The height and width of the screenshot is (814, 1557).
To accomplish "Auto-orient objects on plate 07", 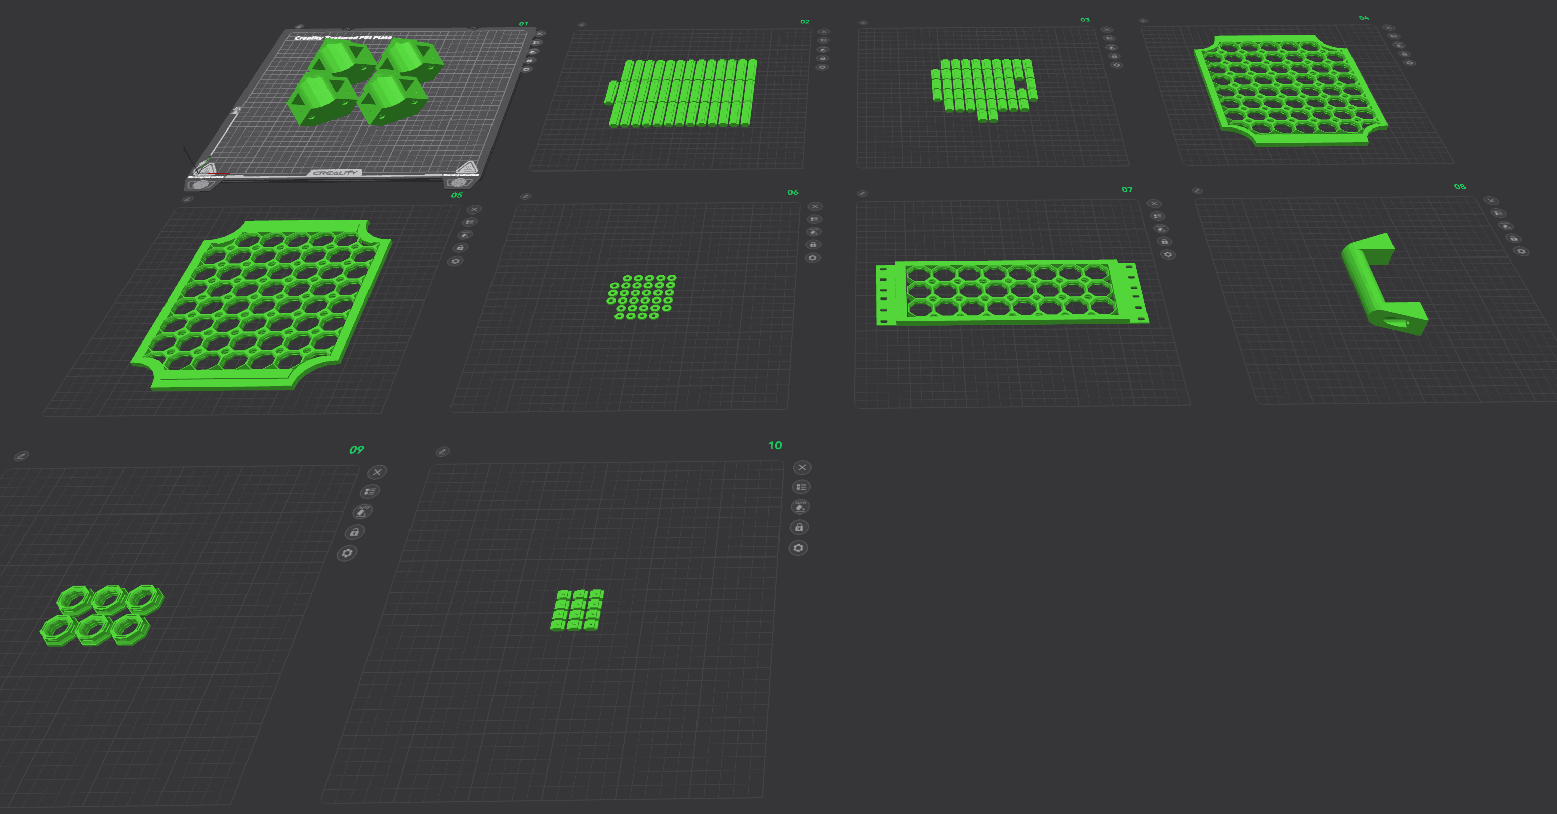I will (1161, 229).
